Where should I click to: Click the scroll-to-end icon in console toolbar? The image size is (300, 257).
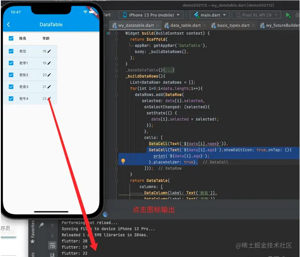(x=52, y=254)
